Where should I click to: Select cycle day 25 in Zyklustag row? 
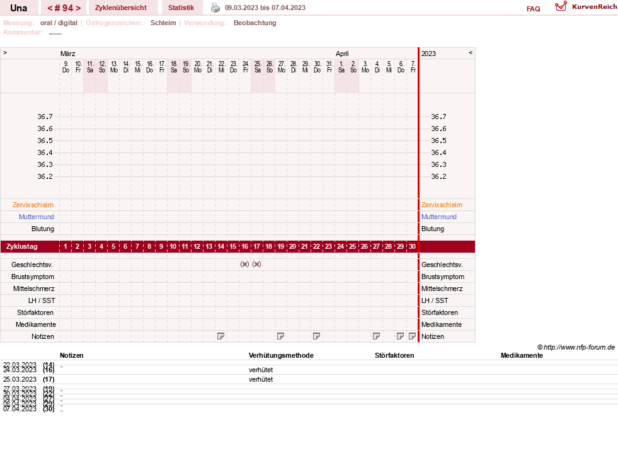coord(352,247)
